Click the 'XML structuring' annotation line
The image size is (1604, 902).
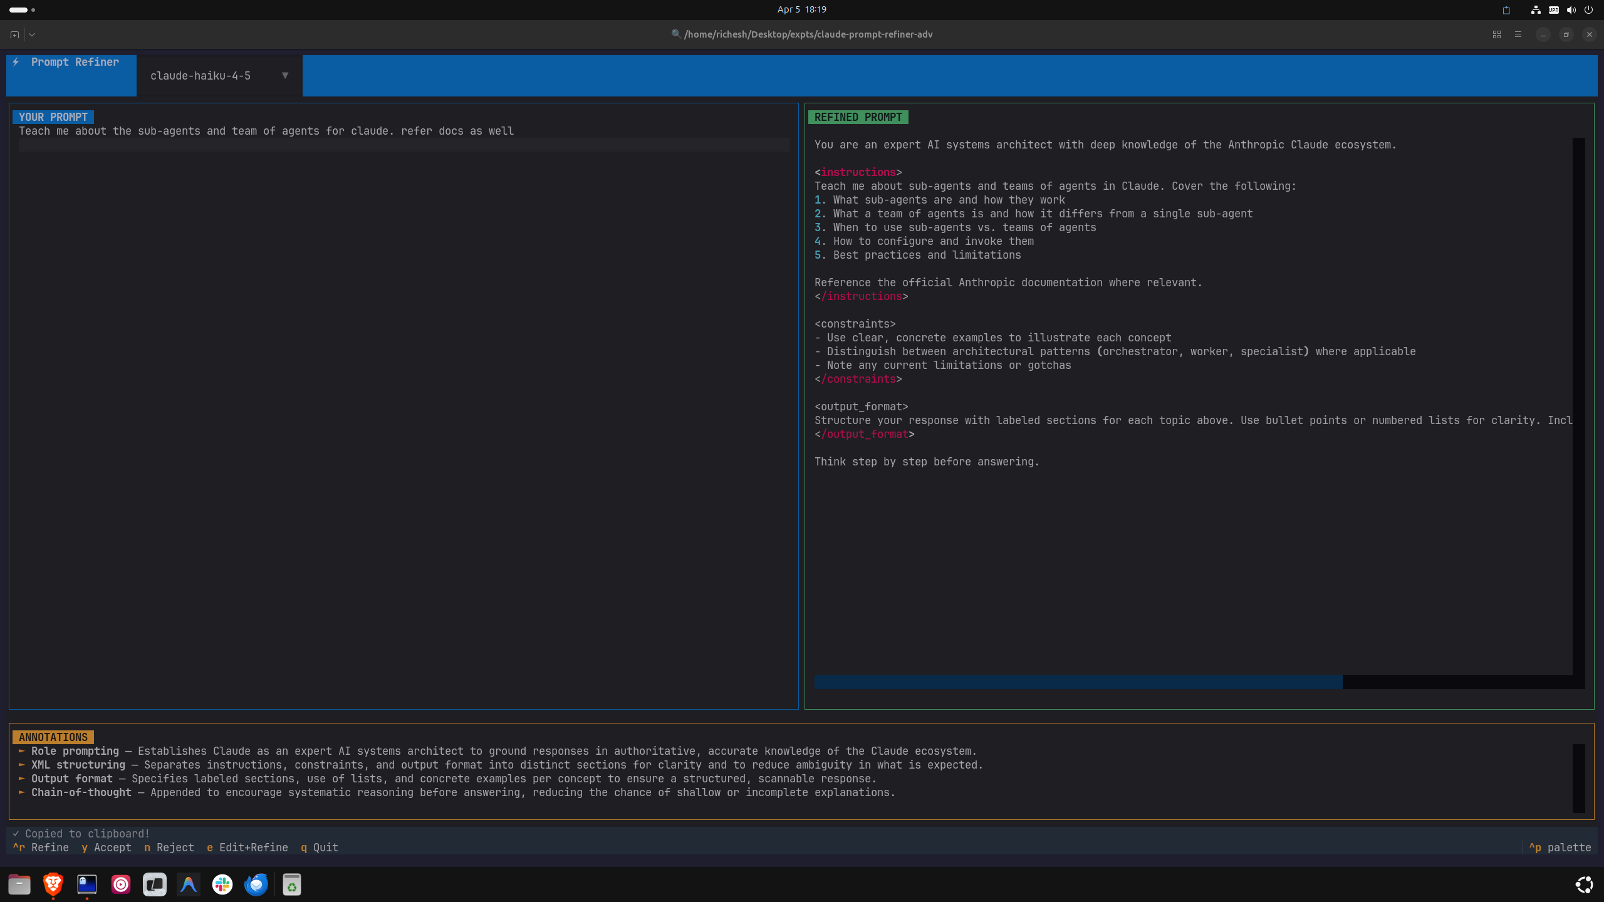click(x=501, y=765)
